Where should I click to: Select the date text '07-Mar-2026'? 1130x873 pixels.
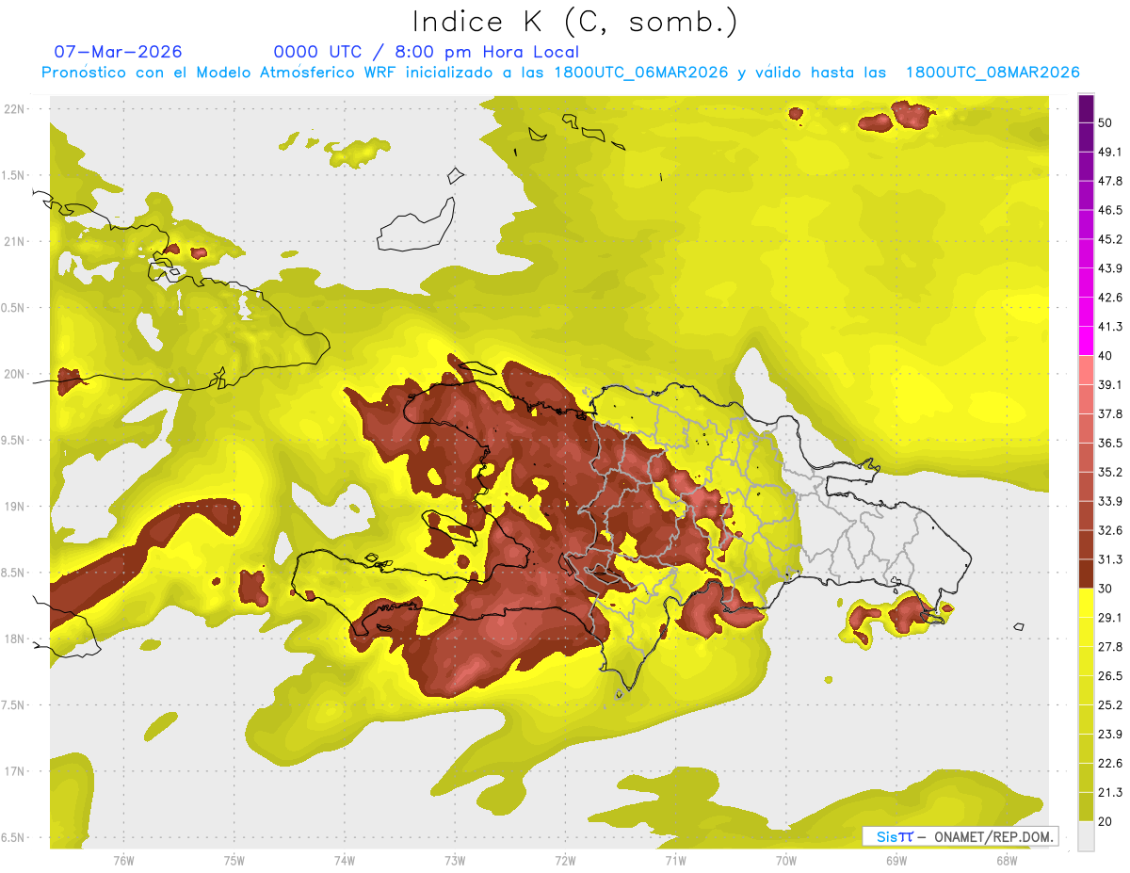tap(118, 52)
